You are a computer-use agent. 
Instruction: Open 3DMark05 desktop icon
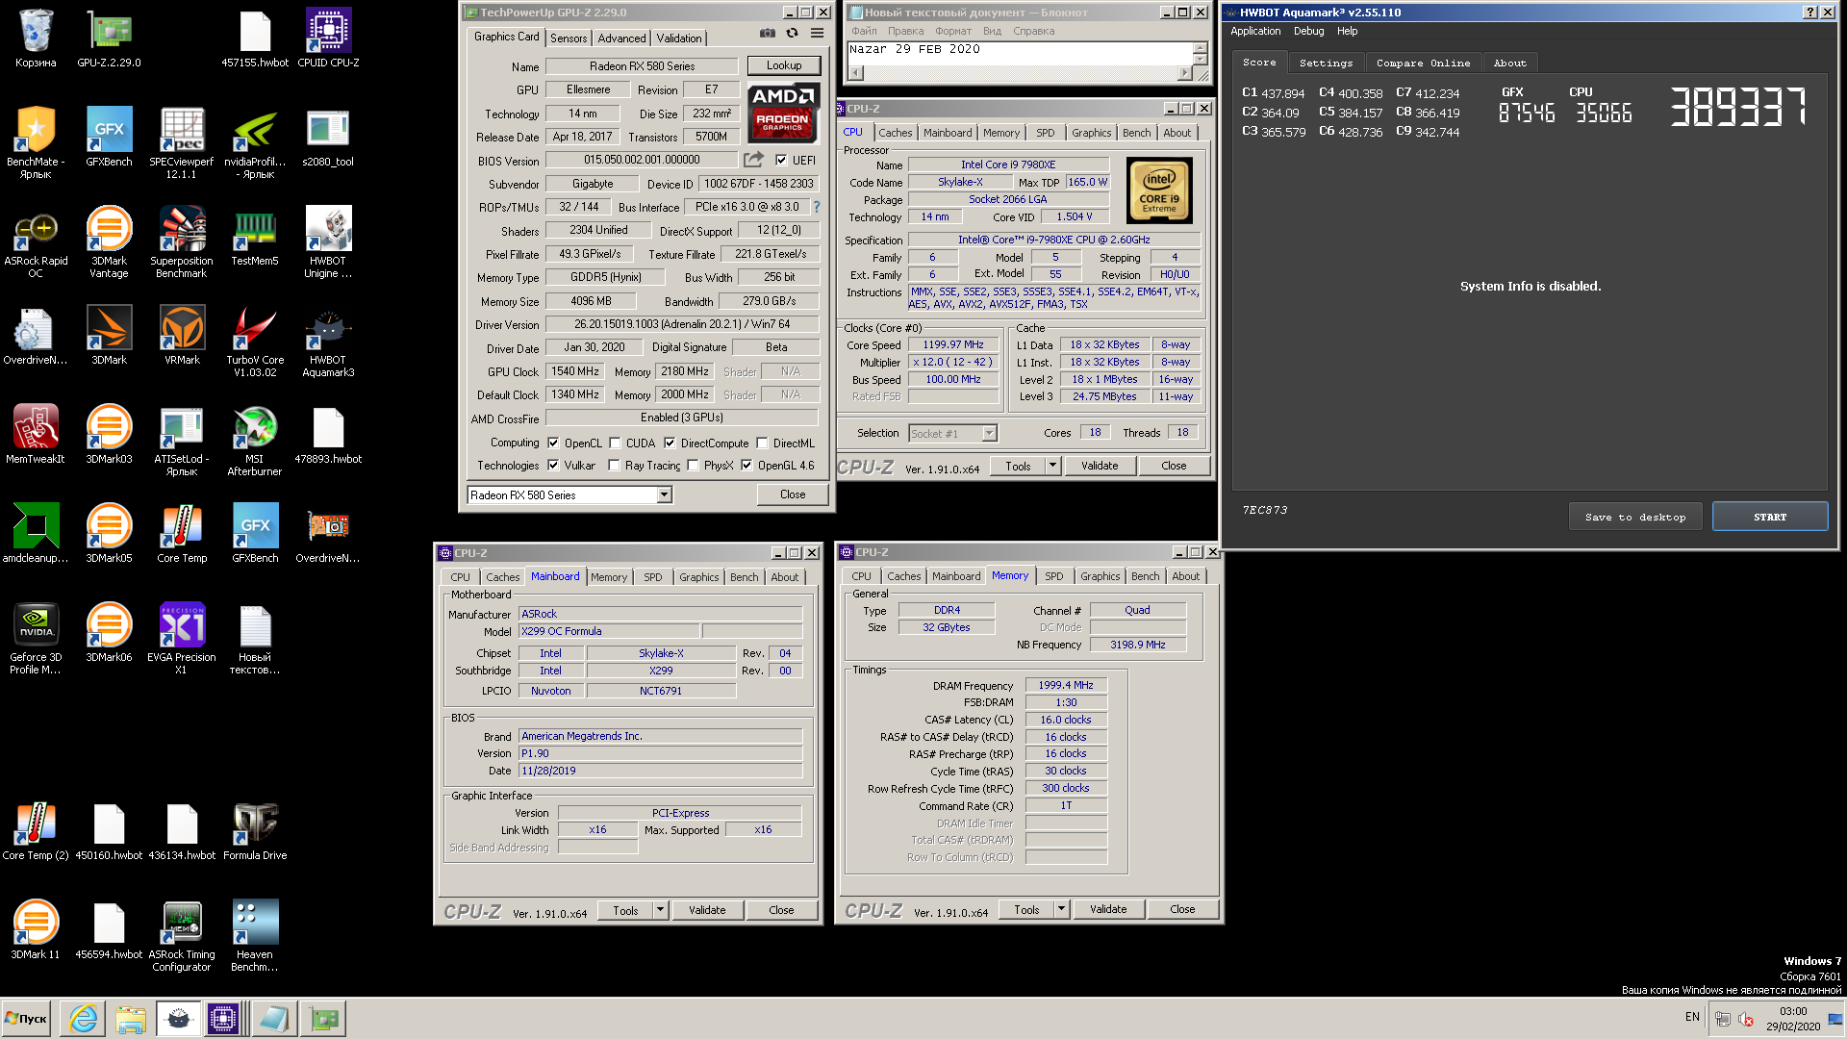tap(109, 533)
